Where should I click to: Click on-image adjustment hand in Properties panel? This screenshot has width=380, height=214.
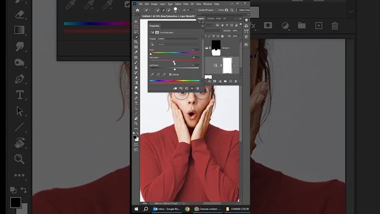pos(152,45)
